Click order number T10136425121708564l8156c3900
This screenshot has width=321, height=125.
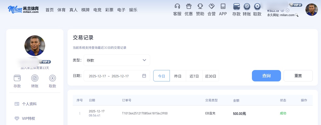pos(145,113)
